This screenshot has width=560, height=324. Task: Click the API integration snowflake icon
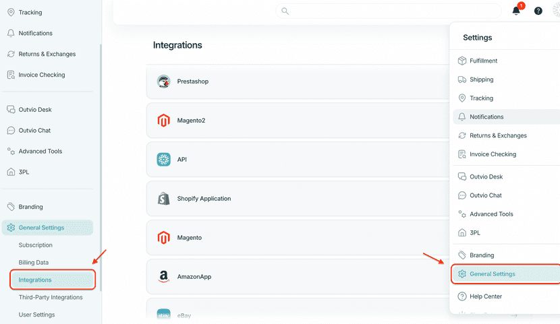(163, 160)
